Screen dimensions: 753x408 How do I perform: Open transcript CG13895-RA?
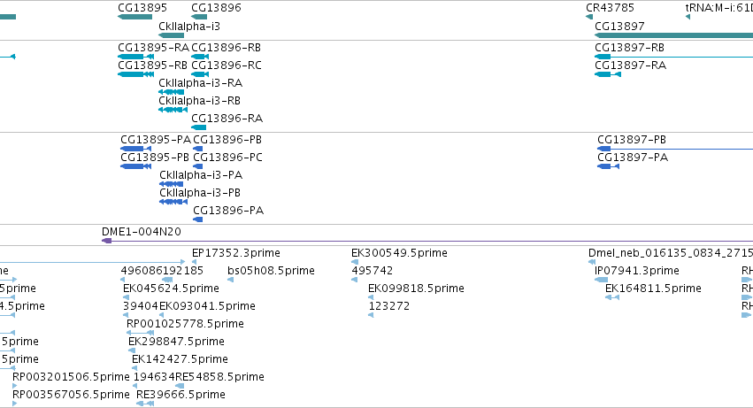[x=153, y=48]
